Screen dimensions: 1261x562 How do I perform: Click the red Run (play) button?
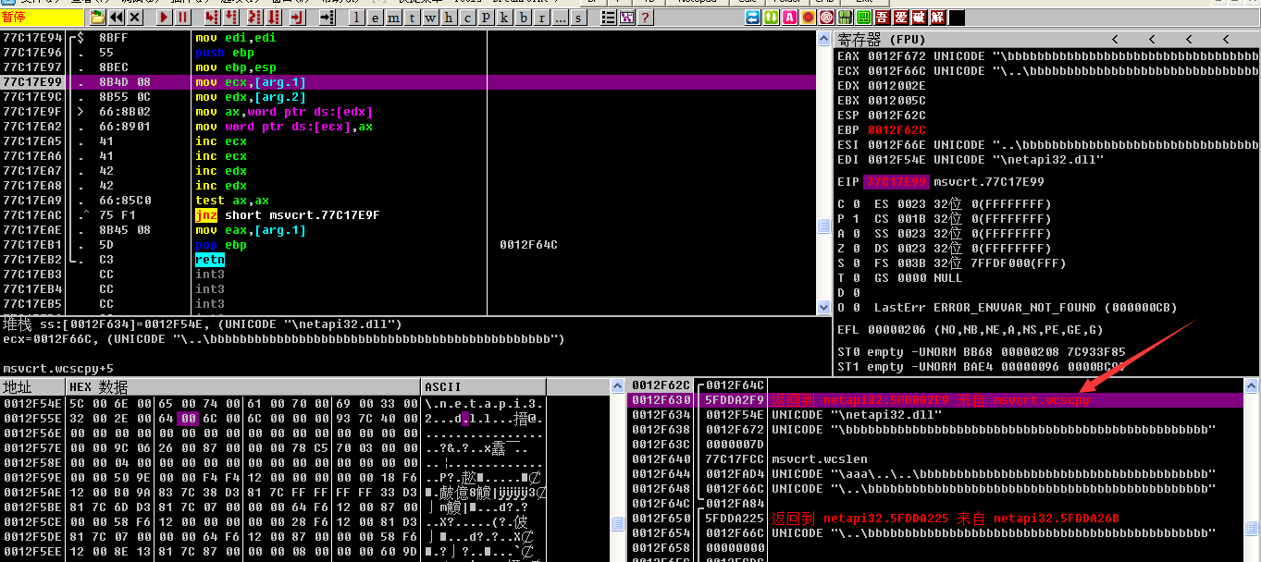(164, 18)
